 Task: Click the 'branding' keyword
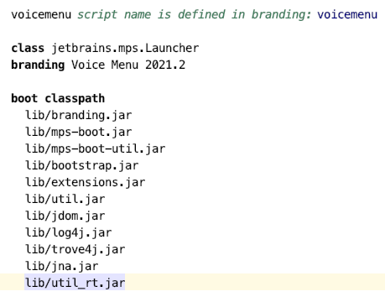click(x=38, y=65)
